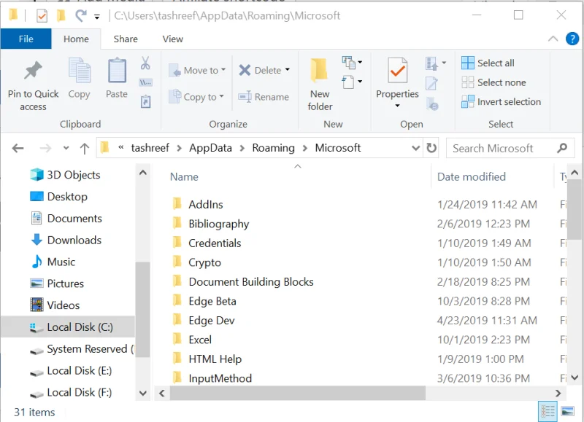Choose Select none from the ribbon

[x=493, y=82]
